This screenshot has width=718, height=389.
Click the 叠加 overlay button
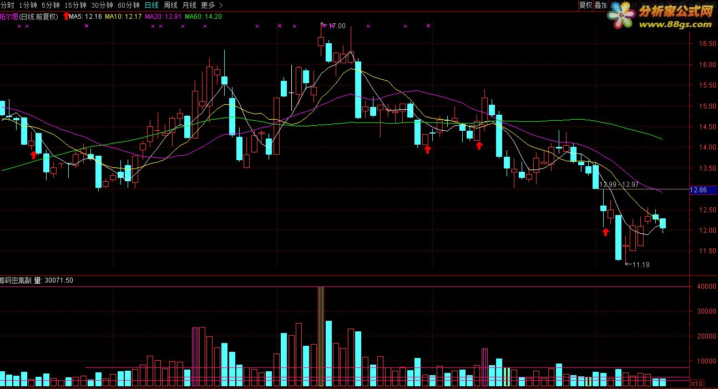click(x=600, y=5)
